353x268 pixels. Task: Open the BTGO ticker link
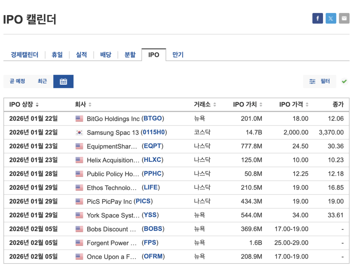pyautogui.click(x=153, y=119)
